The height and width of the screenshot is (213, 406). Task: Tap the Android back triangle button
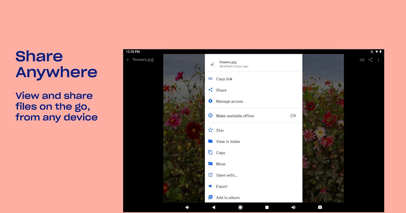click(x=213, y=207)
